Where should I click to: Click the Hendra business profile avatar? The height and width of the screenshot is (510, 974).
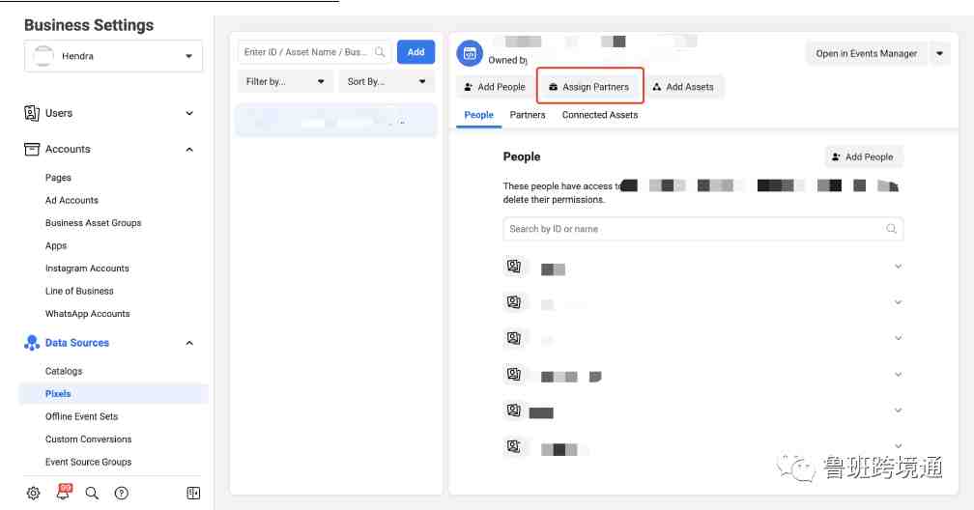pyautogui.click(x=43, y=56)
